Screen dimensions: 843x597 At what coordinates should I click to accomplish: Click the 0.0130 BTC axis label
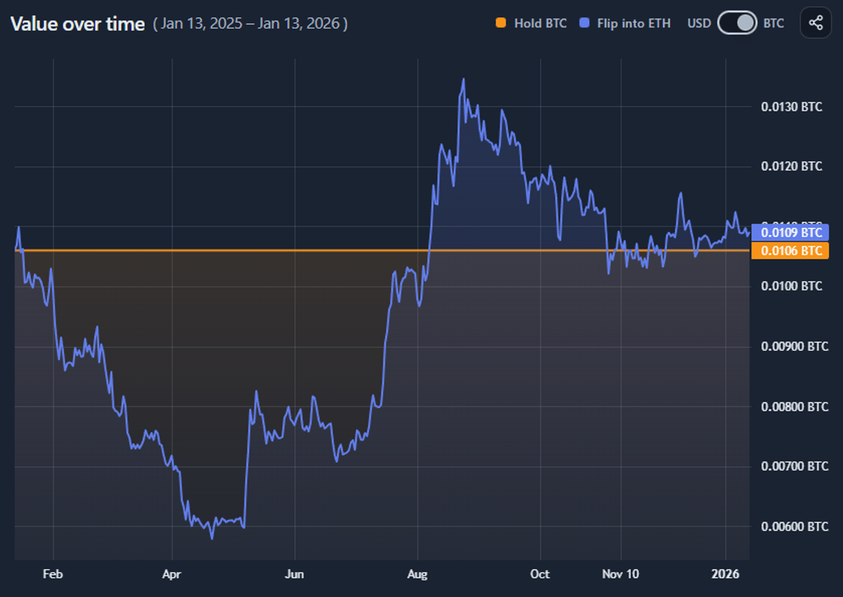click(x=791, y=106)
